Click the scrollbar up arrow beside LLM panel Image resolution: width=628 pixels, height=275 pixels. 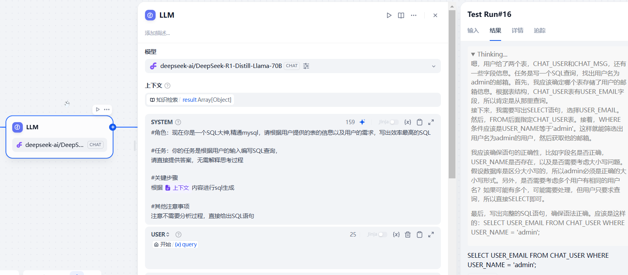point(452,6)
